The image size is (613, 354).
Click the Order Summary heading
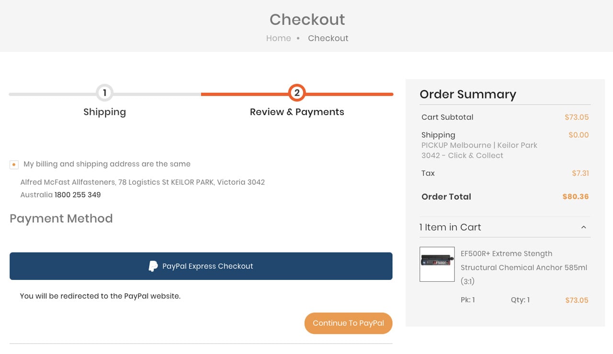coord(468,95)
